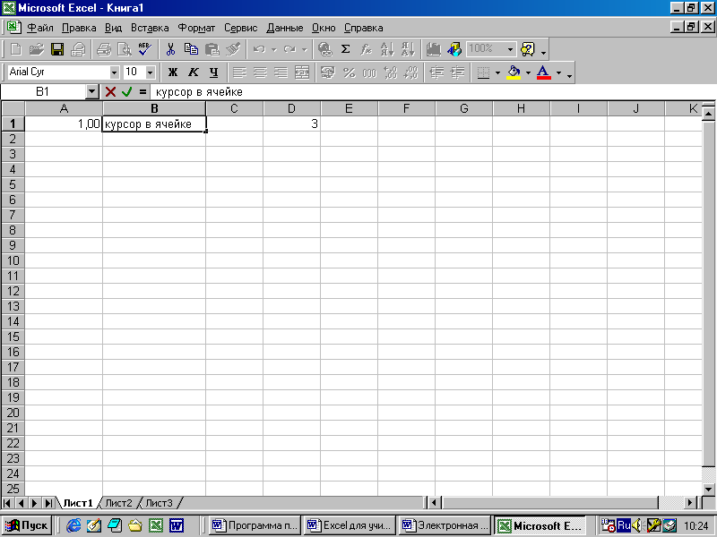Open the Paste Function fx icon
Screen dimensions: 717x537
point(367,49)
